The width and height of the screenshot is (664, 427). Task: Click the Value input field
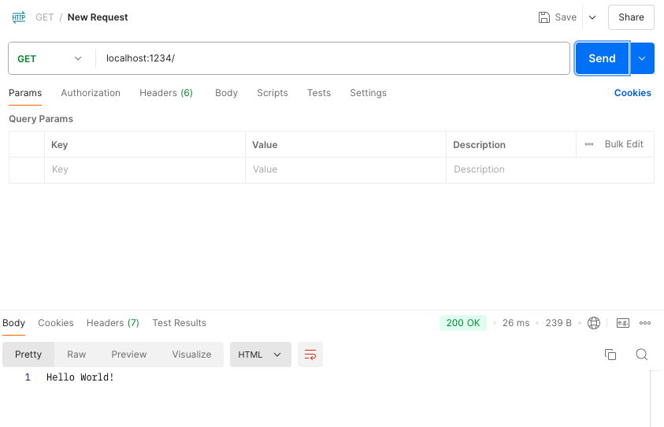coord(346,170)
